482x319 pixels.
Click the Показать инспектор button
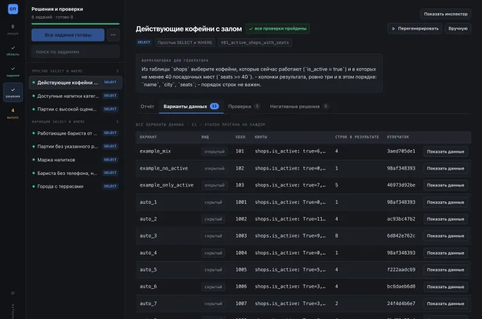tap(445, 14)
